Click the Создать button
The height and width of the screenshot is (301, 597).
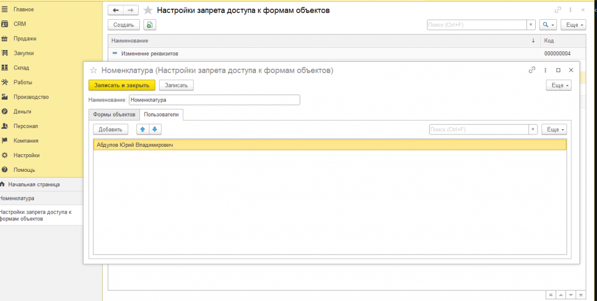(124, 24)
